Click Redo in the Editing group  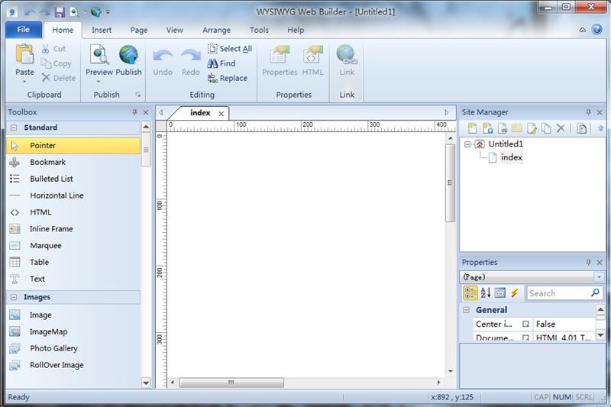pyautogui.click(x=190, y=62)
